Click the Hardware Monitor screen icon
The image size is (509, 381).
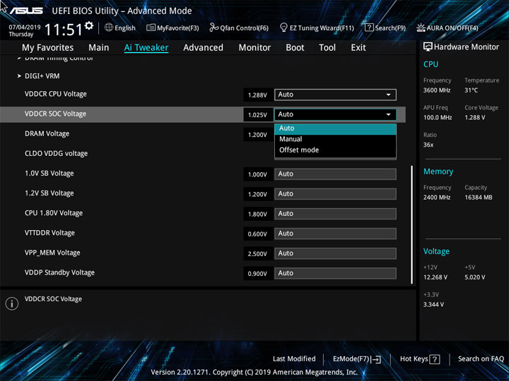(x=428, y=47)
